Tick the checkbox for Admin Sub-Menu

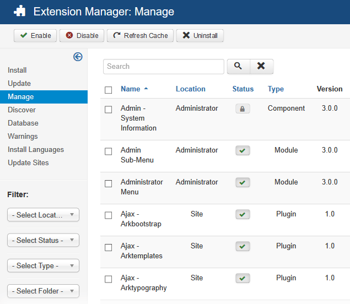109,151
